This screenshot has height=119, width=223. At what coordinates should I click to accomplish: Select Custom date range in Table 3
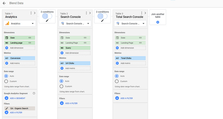pos(117,81)
